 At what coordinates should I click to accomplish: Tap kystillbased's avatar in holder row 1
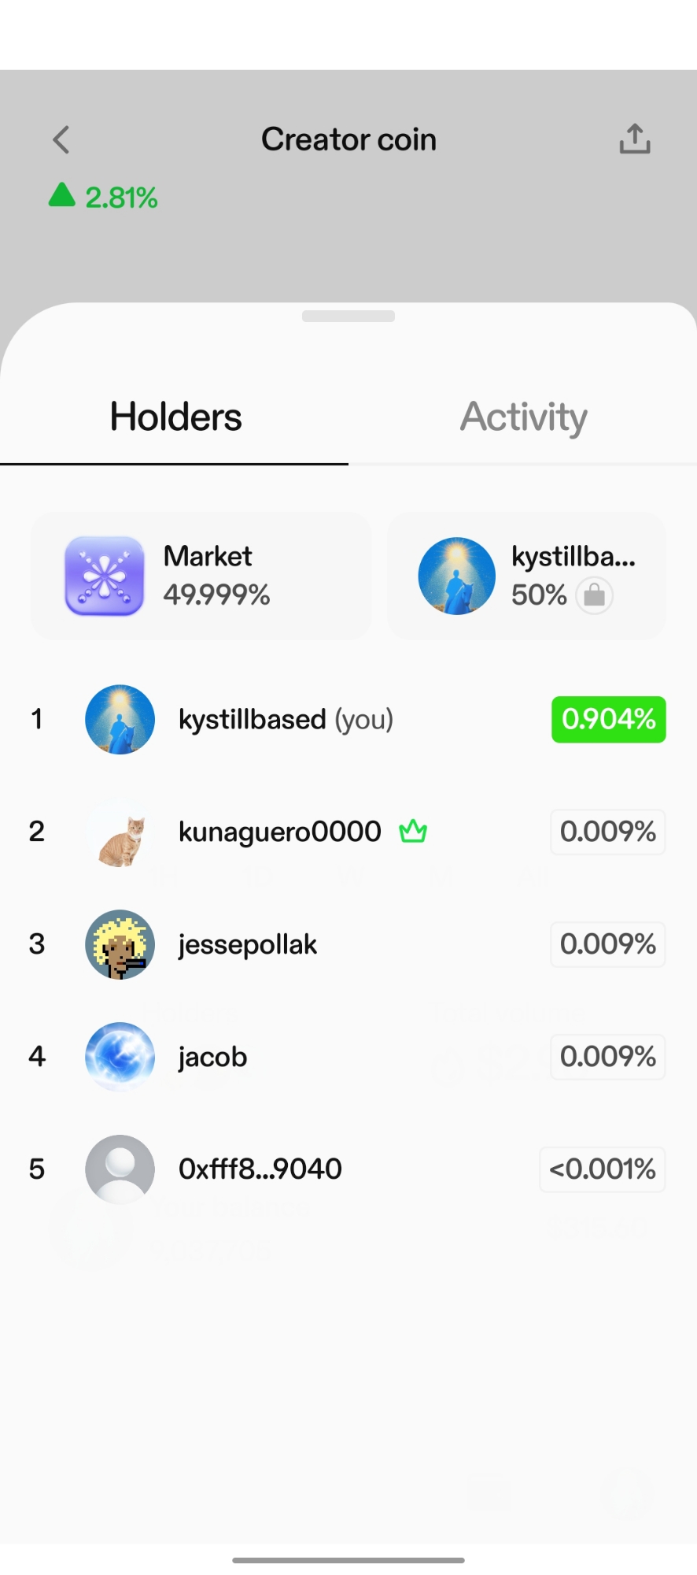tap(120, 720)
